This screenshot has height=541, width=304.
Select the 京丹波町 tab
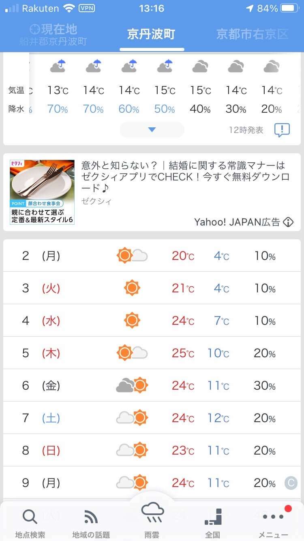click(151, 34)
